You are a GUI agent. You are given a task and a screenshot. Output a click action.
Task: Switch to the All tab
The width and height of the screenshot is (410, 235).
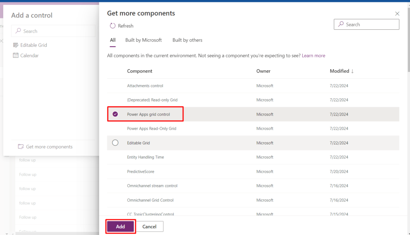click(113, 40)
